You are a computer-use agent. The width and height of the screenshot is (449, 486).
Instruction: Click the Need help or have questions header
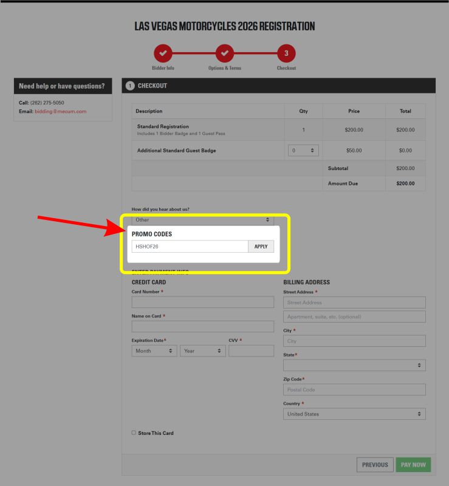pos(63,86)
